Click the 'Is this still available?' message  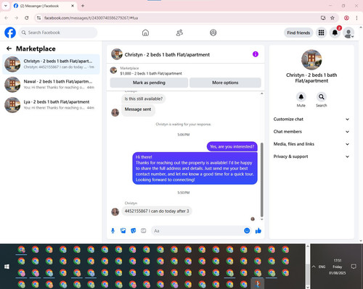(x=144, y=99)
